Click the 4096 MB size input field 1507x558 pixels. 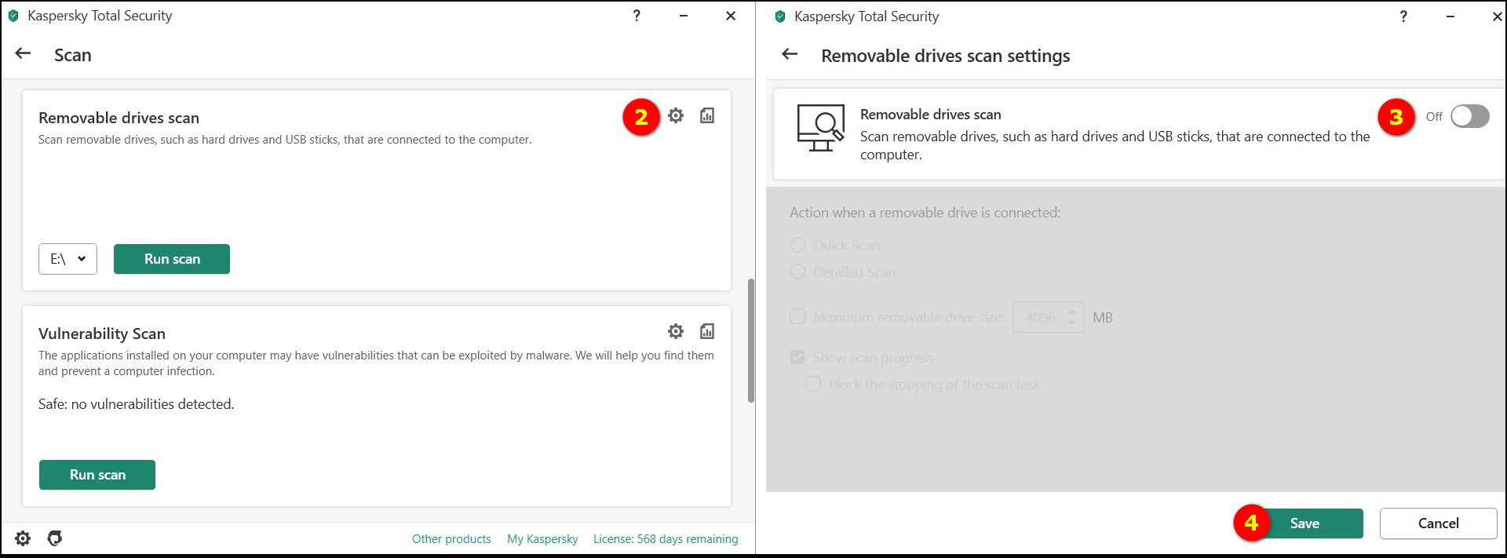[1049, 317]
